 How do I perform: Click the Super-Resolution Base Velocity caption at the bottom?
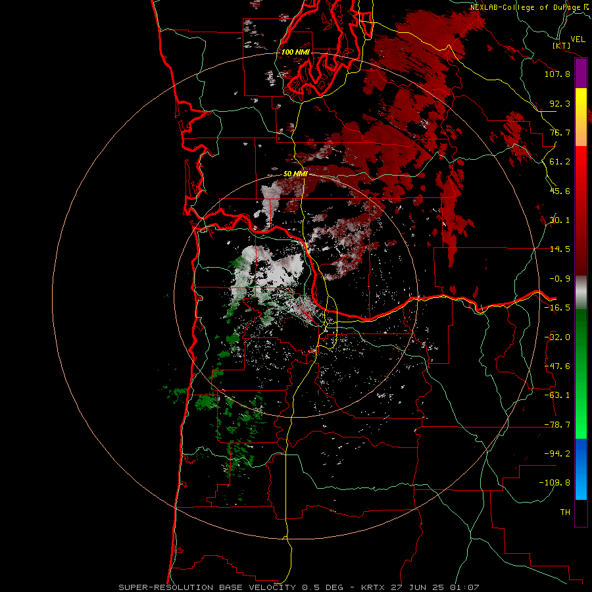tap(299, 587)
